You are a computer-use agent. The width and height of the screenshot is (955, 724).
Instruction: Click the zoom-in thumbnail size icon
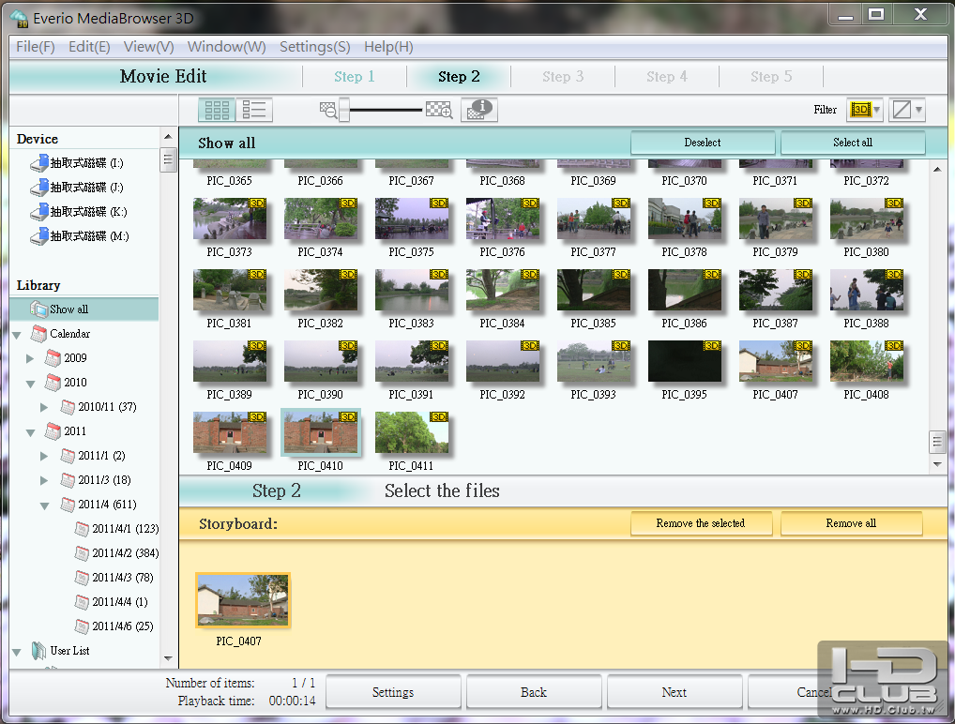[x=438, y=110]
